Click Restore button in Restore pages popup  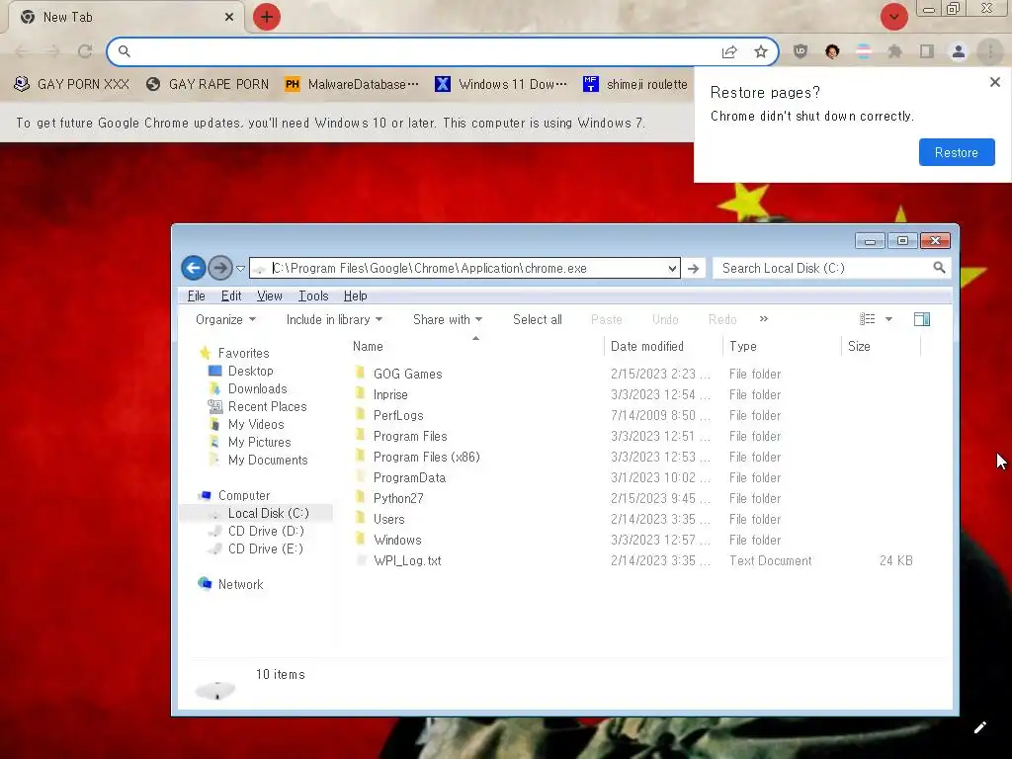(957, 152)
